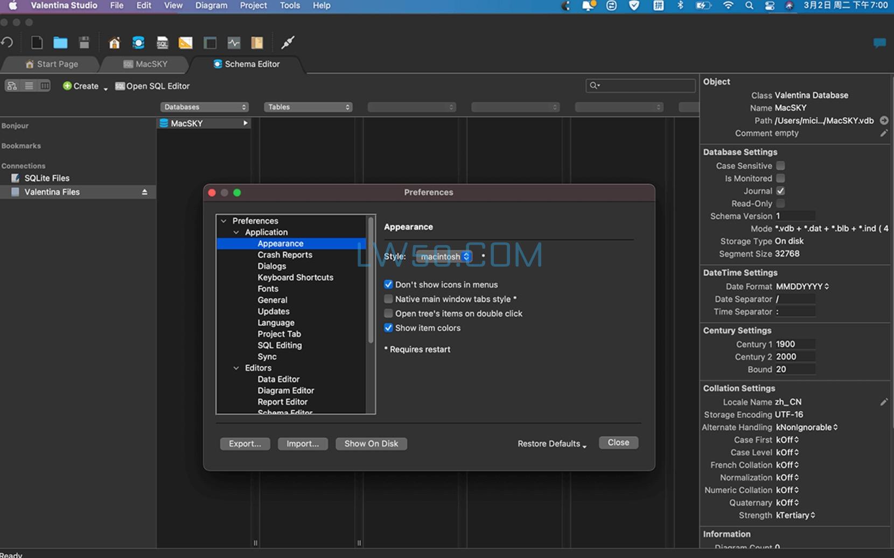This screenshot has width=894, height=558.
Task: Click the preferences tree scrollbar
Action: [x=371, y=280]
